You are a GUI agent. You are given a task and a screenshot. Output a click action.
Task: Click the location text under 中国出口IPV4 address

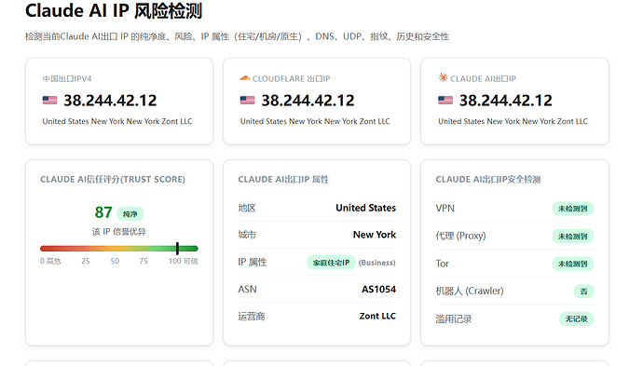pos(117,121)
